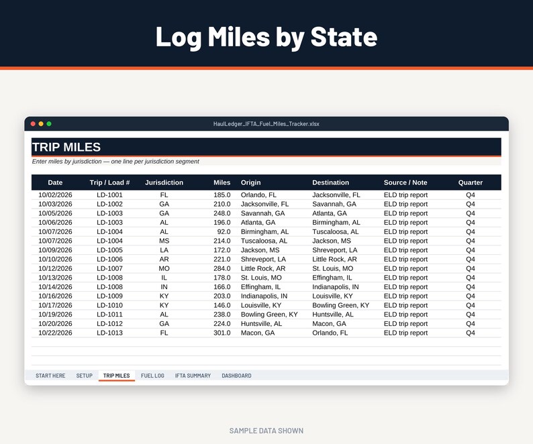Select miles cell 214.0
The image size is (533, 444).
point(222,241)
